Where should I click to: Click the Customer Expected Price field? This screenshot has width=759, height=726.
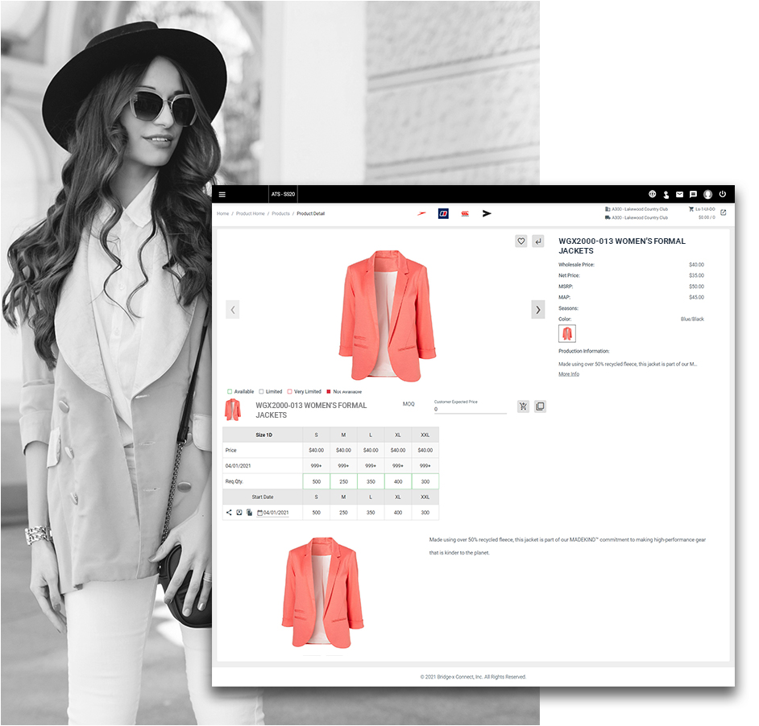coord(470,409)
